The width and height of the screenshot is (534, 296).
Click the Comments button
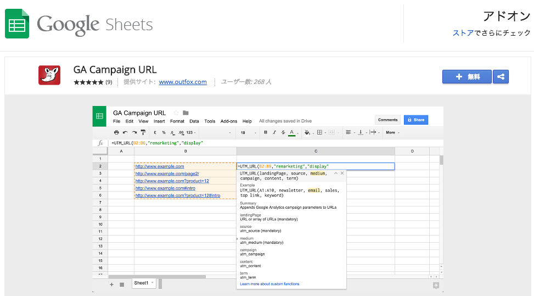click(x=387, y=120)
